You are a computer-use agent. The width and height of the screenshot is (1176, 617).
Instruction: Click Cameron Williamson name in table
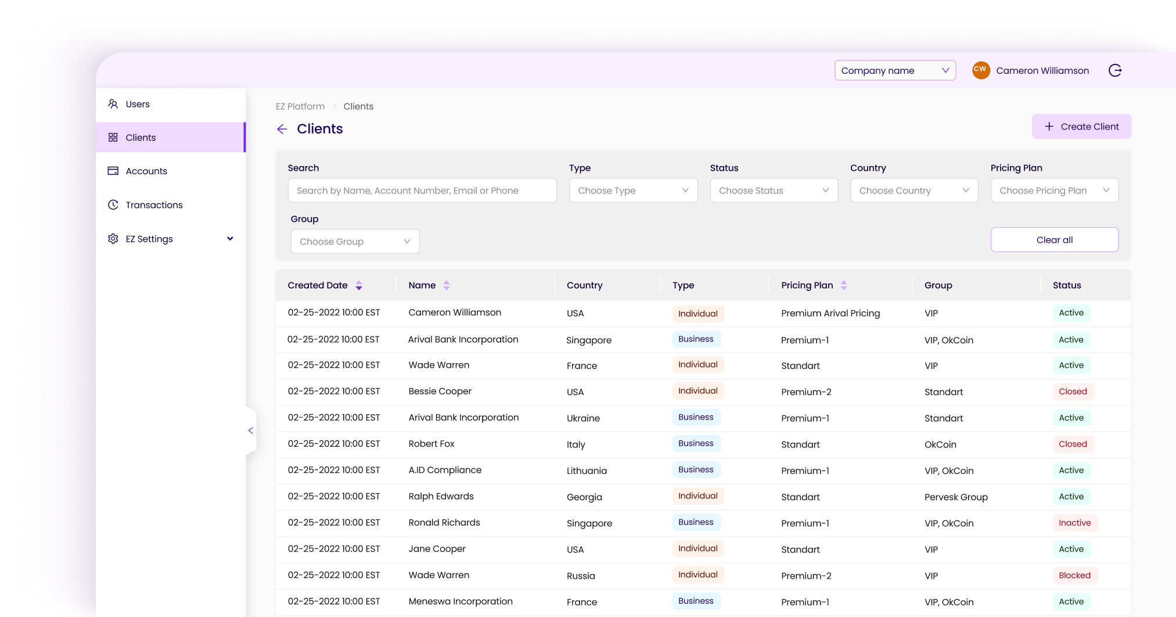click(455, 313)
